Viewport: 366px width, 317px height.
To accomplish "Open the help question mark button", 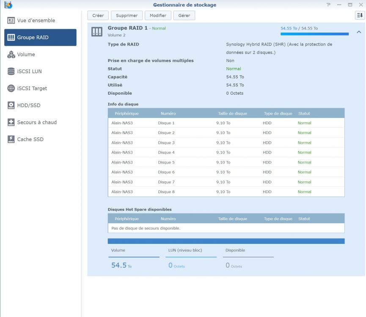I will (x=328, y=5).
